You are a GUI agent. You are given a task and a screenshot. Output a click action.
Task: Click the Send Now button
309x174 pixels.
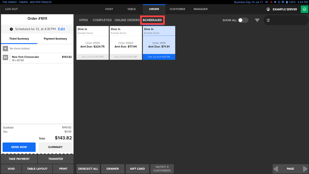pyautogui.click(x=19, y=147)
